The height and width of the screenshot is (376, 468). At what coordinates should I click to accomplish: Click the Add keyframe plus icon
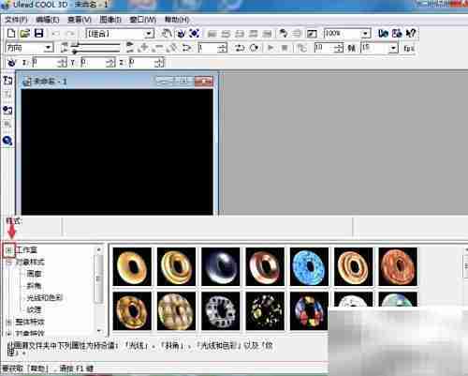click(144, 48)
